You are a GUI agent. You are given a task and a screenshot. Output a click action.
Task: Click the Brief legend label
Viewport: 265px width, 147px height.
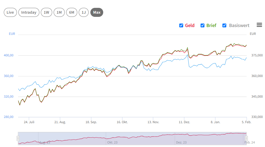tap(211, 26)
